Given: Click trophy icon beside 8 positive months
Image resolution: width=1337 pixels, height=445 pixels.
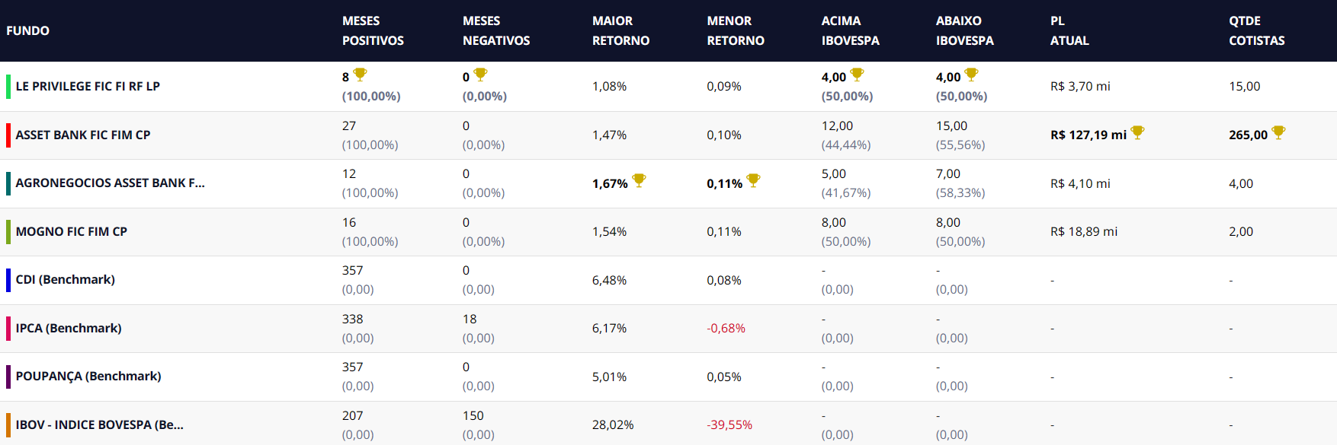Looking at the screenshot, I should tap(360, 75).
